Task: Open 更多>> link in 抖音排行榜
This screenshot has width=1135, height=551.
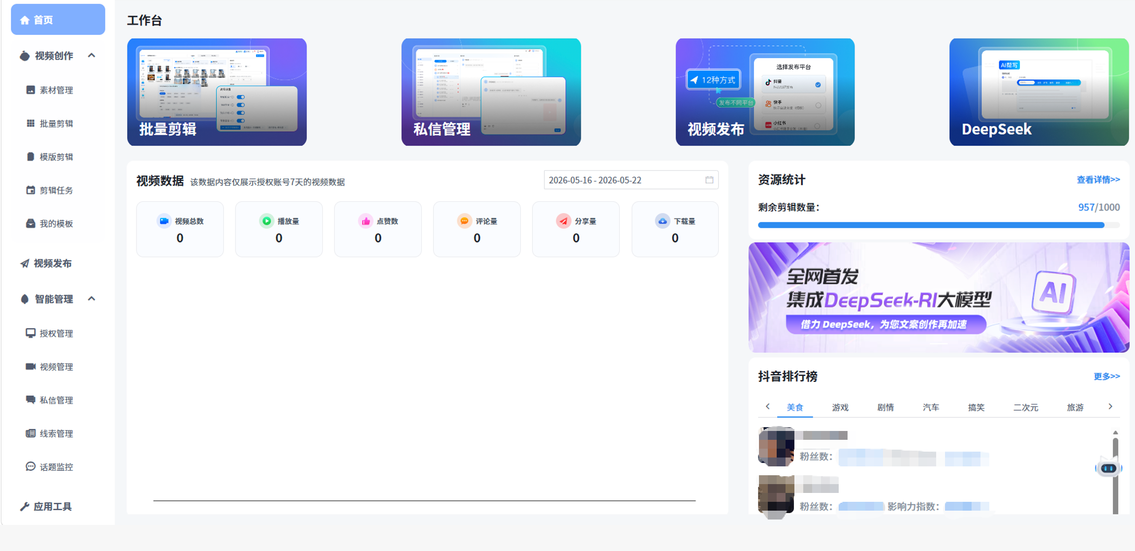Action: point(1106,377)
